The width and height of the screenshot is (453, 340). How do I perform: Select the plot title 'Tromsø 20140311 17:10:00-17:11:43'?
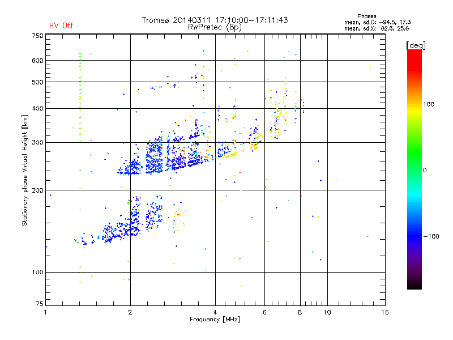(x=215, y=20)
